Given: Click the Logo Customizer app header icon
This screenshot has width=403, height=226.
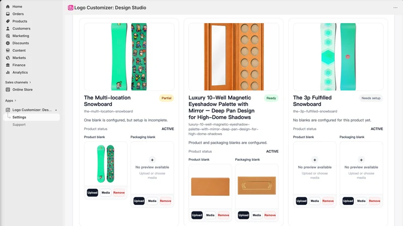Looking at the screenshot, I should point(71,8).
